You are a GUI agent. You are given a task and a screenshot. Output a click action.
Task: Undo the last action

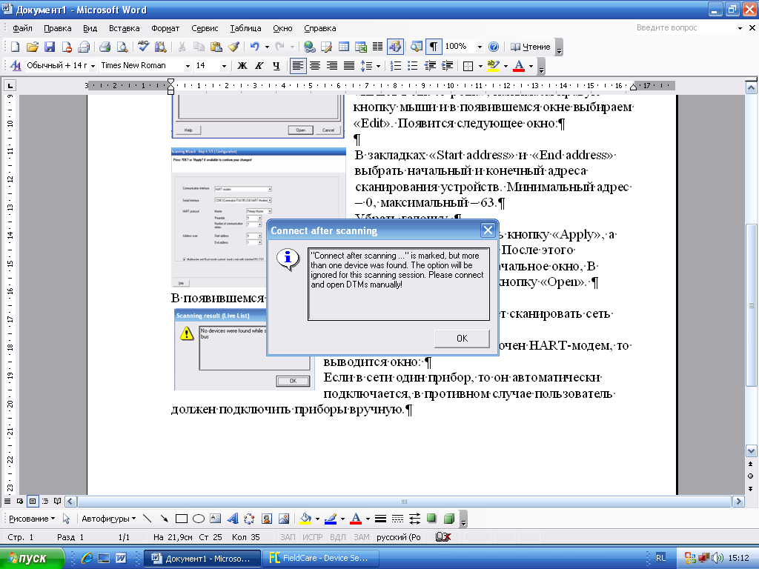255,47
